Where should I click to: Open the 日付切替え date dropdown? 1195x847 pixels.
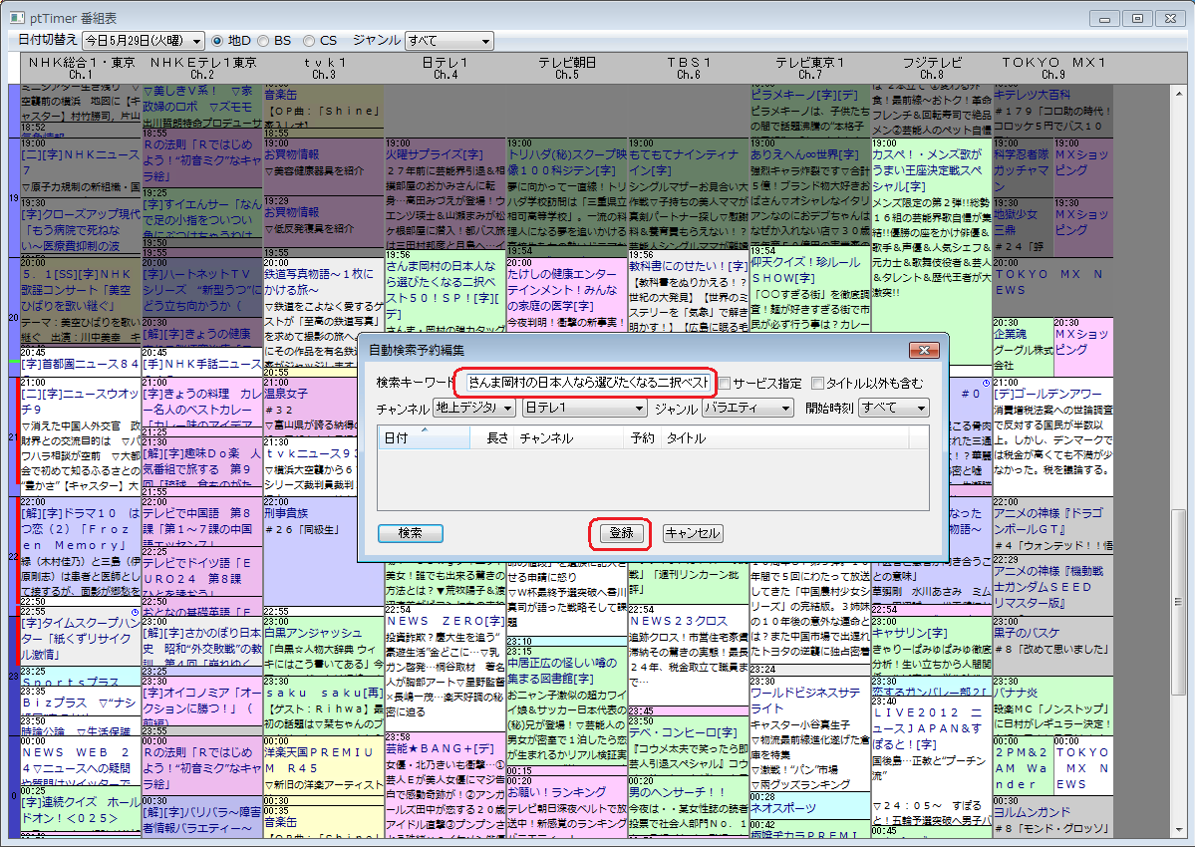tap(142, 41)
